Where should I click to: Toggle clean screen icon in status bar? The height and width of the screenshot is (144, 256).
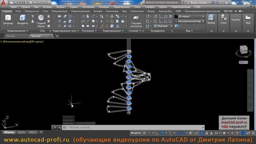pyautogui.click(x=248, y=133)
